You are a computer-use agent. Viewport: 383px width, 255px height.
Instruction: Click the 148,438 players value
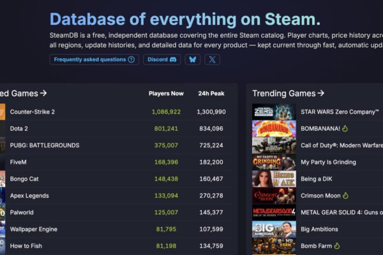coord(166,179)
